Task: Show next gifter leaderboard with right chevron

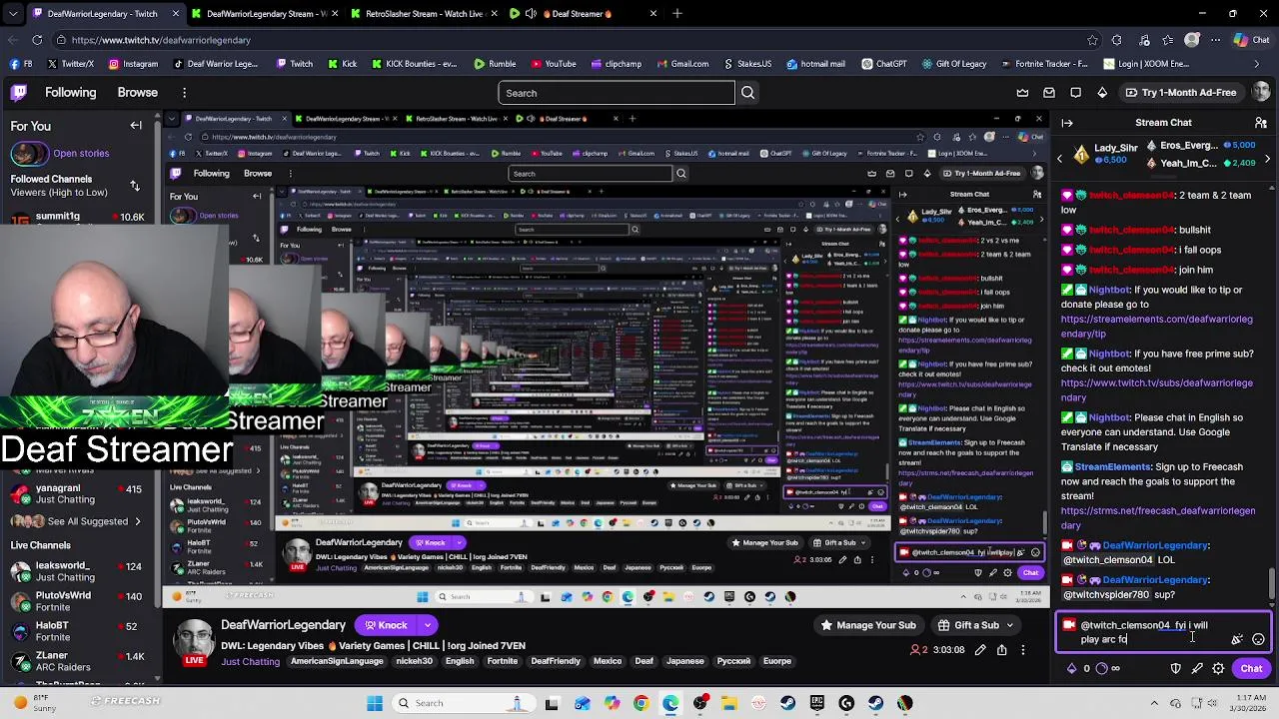Action: [x=1268, y=158]
